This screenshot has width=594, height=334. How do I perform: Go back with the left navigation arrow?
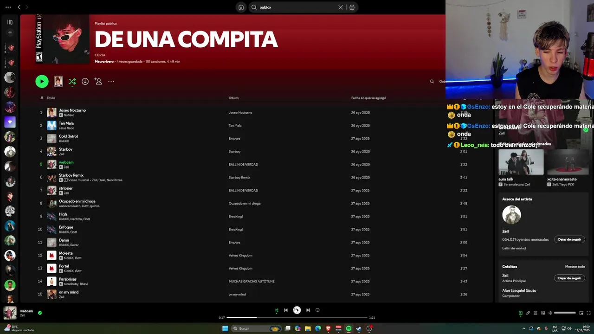tap(19, 7)
